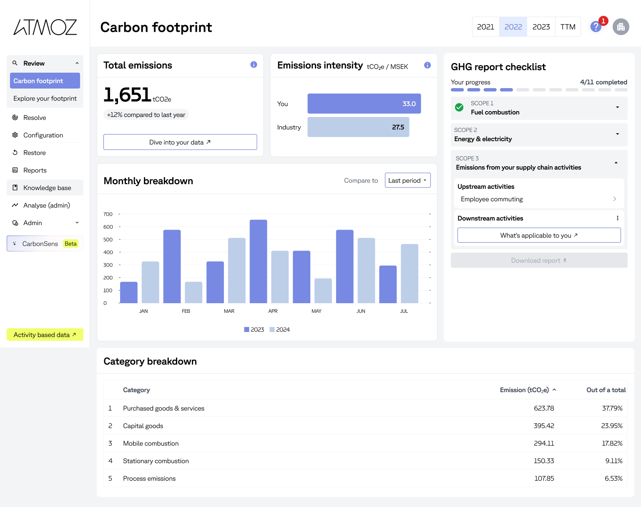Open the three-dot menu for Downstream activities

click(617, 218)
